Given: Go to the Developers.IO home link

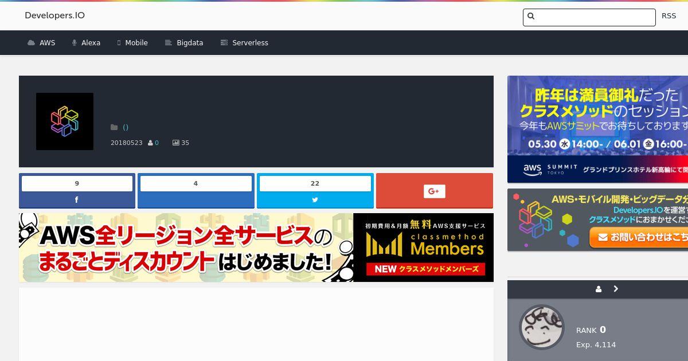Looking at the screenshot, I should (54, 15).
